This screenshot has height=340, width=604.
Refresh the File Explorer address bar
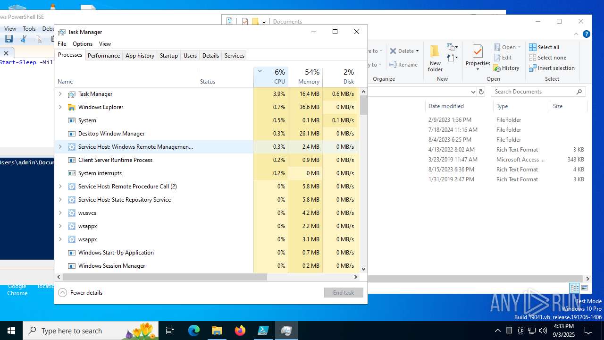(481, 92)
